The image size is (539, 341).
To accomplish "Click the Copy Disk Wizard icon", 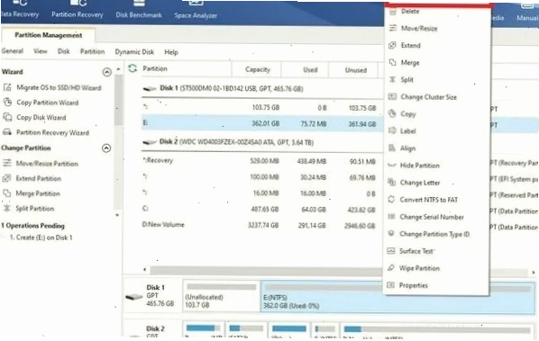I will [7, 117].
